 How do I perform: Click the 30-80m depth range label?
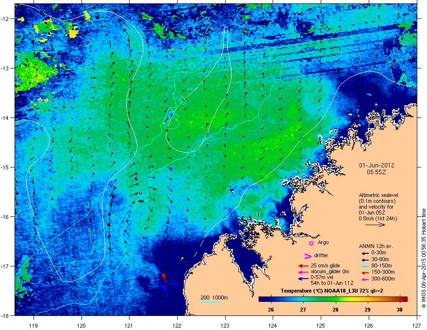(x=380, y=259)
